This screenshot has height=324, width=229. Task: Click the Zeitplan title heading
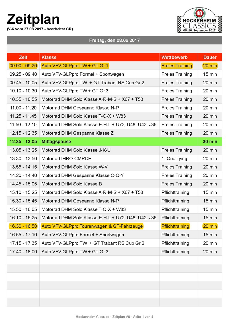pos(33,19)
